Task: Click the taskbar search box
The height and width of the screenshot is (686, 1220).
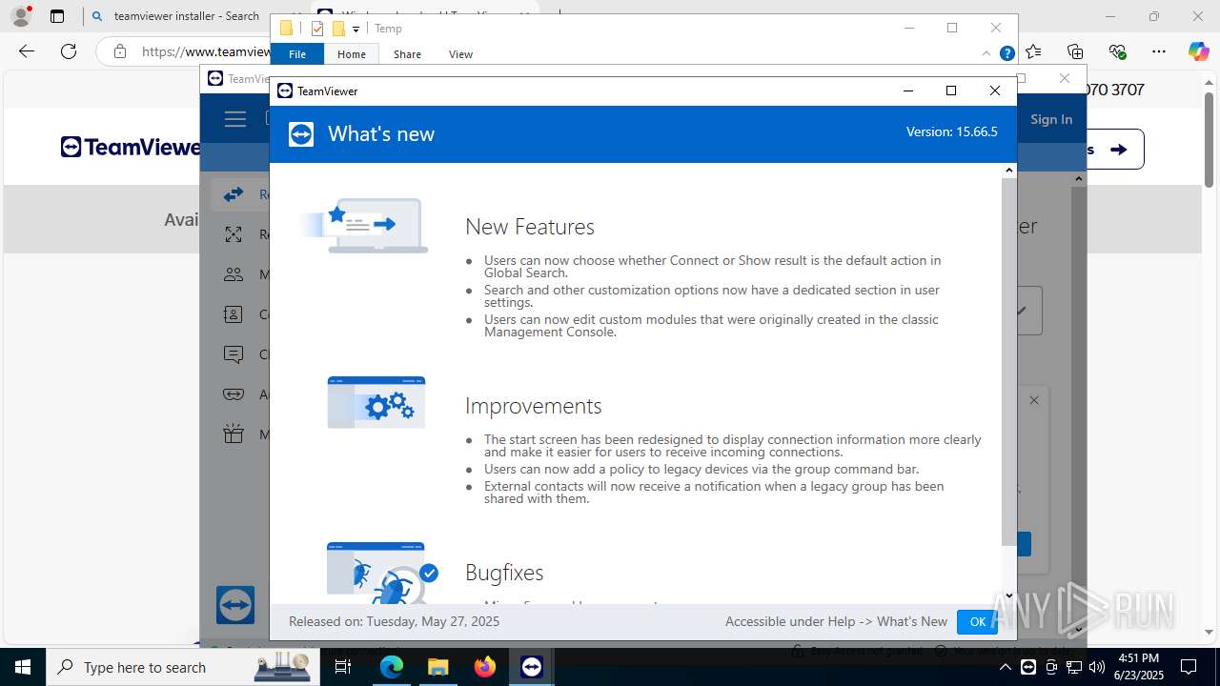Action: pyautogui.click(x=182, y=667)
